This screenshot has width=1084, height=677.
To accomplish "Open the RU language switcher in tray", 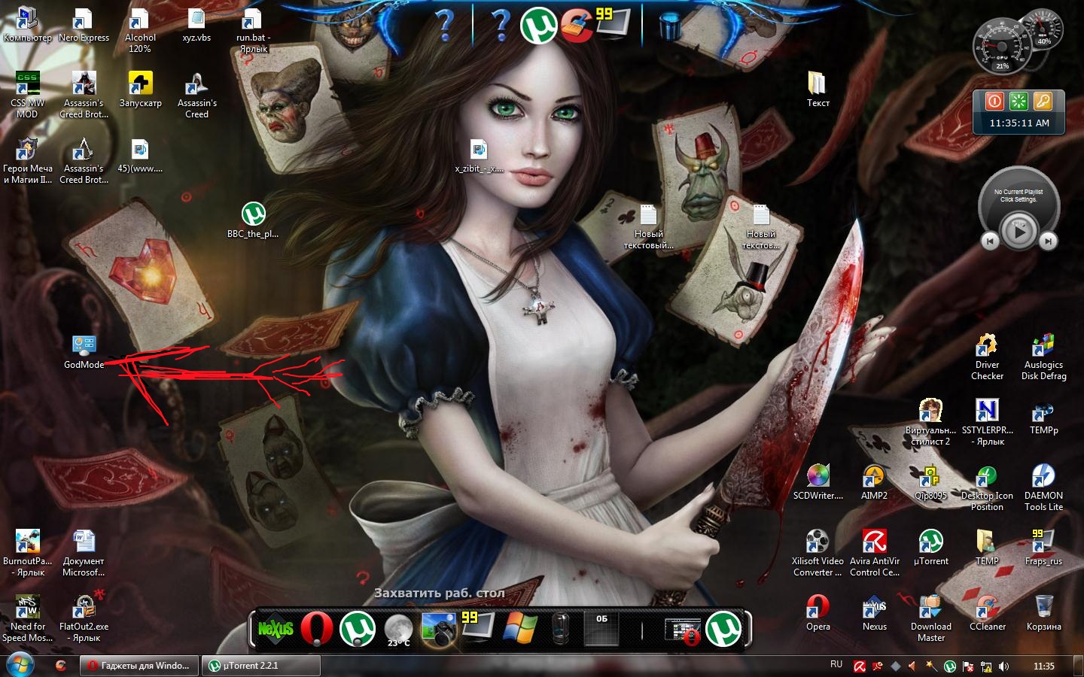I will coord(836,665).
